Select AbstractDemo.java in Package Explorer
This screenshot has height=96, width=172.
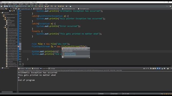[13, 29]
